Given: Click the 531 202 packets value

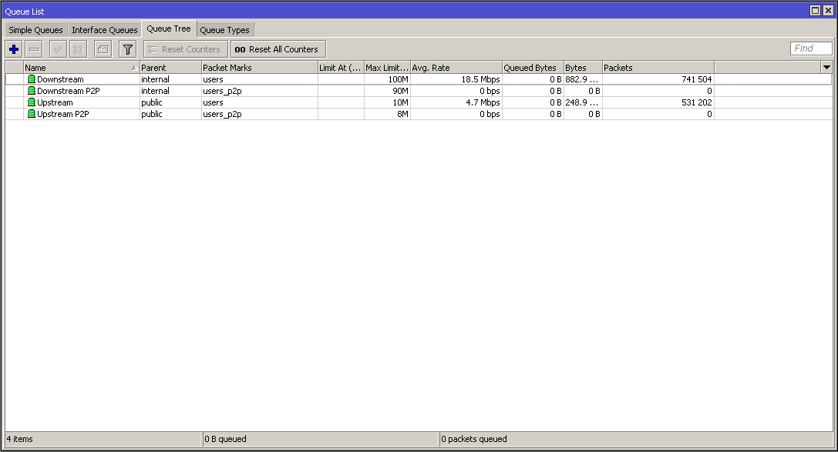Looking at the screenshot, I should (x=696, y=102).
